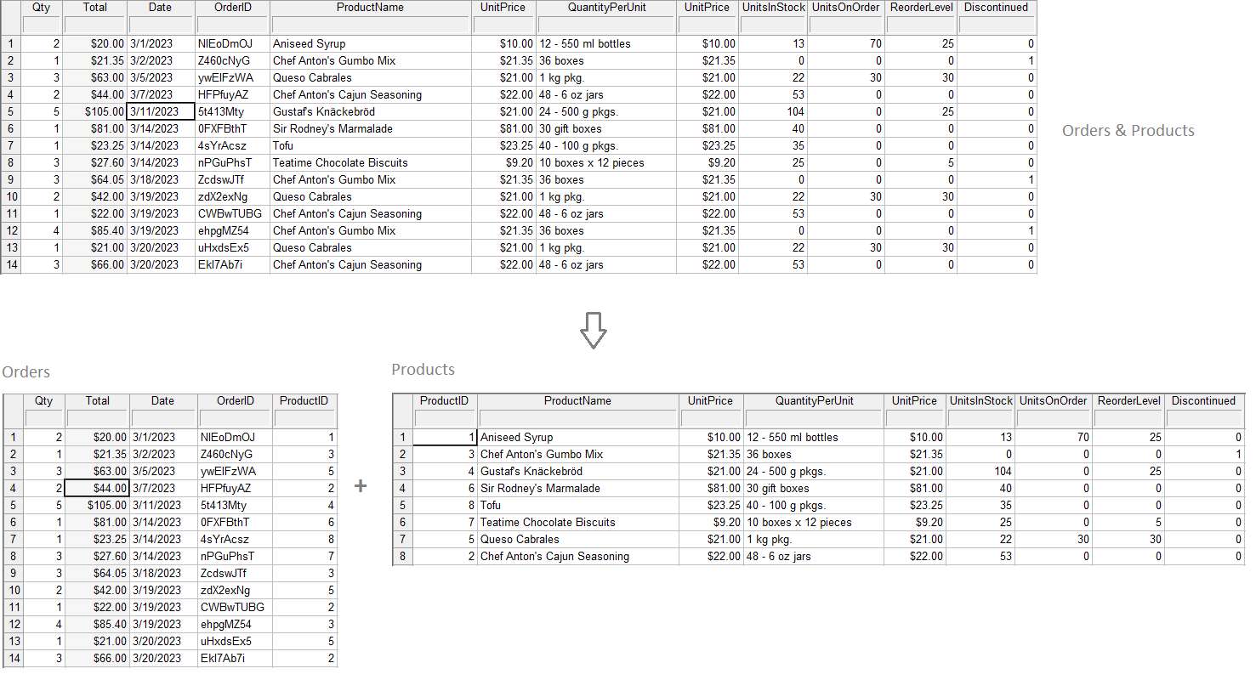Select the $44.00 Total cell in Orders table
1256x680 pixels.
96,488
